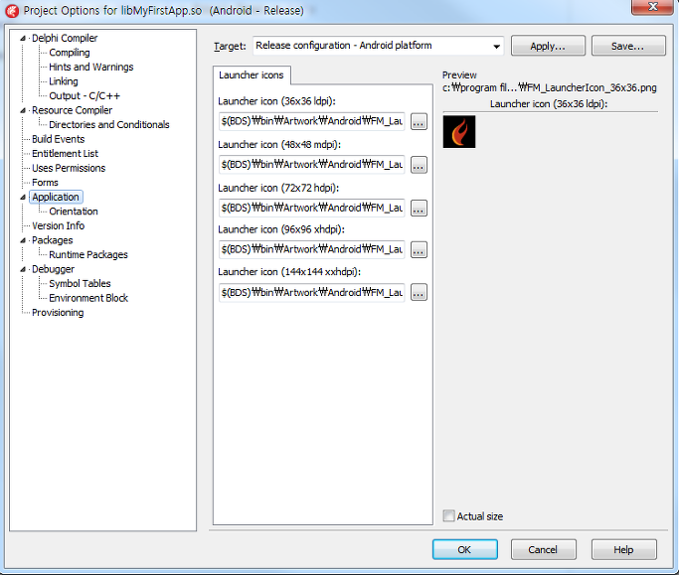This screenshot has height=575, width=679.
Task: Select Directories and Conditionals tree item
Action: coord(109,125)
